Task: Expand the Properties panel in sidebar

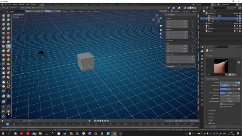Action: (180, 66)
